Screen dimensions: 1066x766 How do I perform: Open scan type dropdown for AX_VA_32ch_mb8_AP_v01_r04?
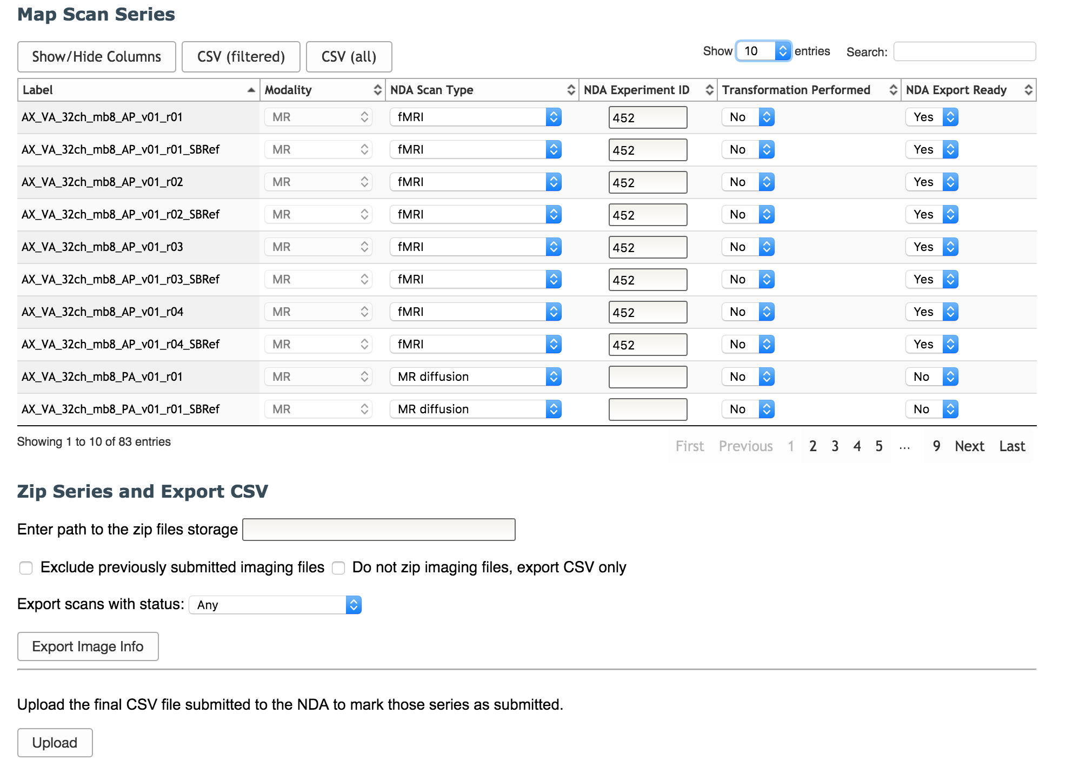(x=476, y=312)
